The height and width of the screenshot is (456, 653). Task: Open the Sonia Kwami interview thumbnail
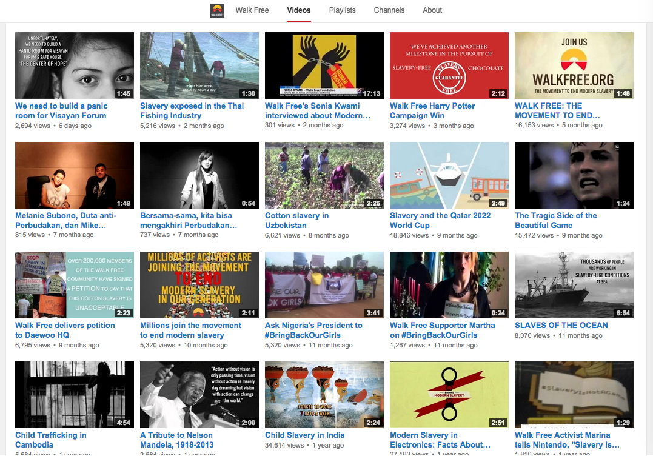[324, 65]
